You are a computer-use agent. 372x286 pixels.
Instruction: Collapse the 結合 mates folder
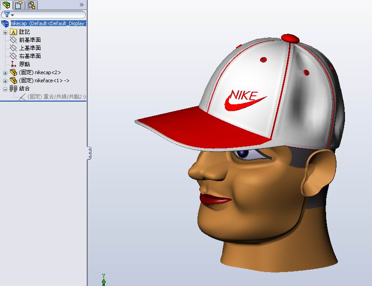5,89
